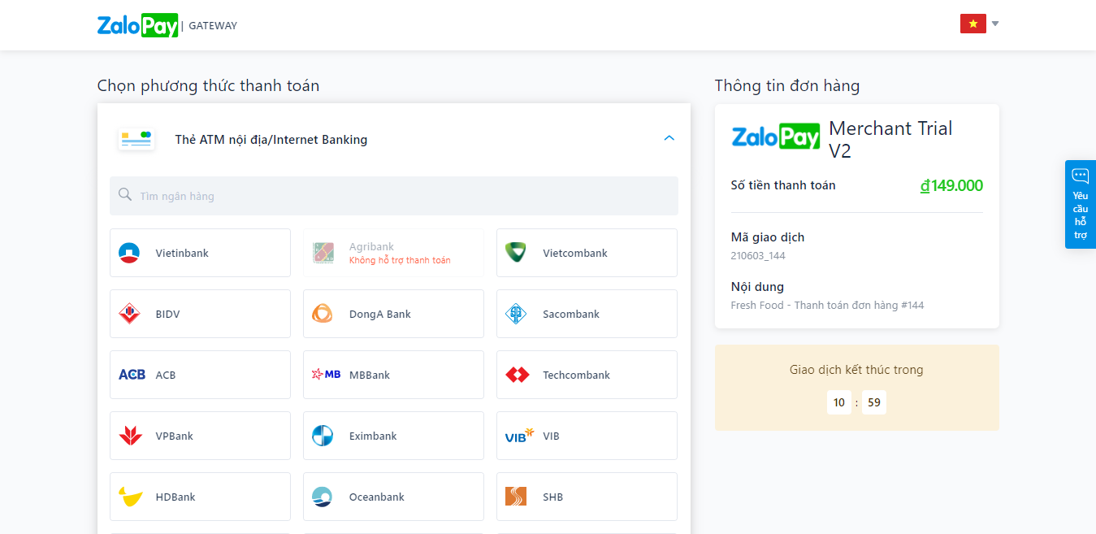Click the BIDV logo icon

click(x=129, y=314)
